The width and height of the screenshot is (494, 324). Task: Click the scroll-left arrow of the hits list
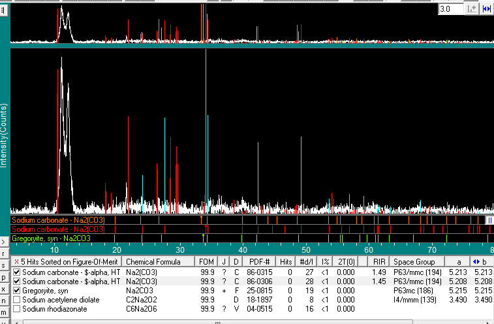(16, 322)
